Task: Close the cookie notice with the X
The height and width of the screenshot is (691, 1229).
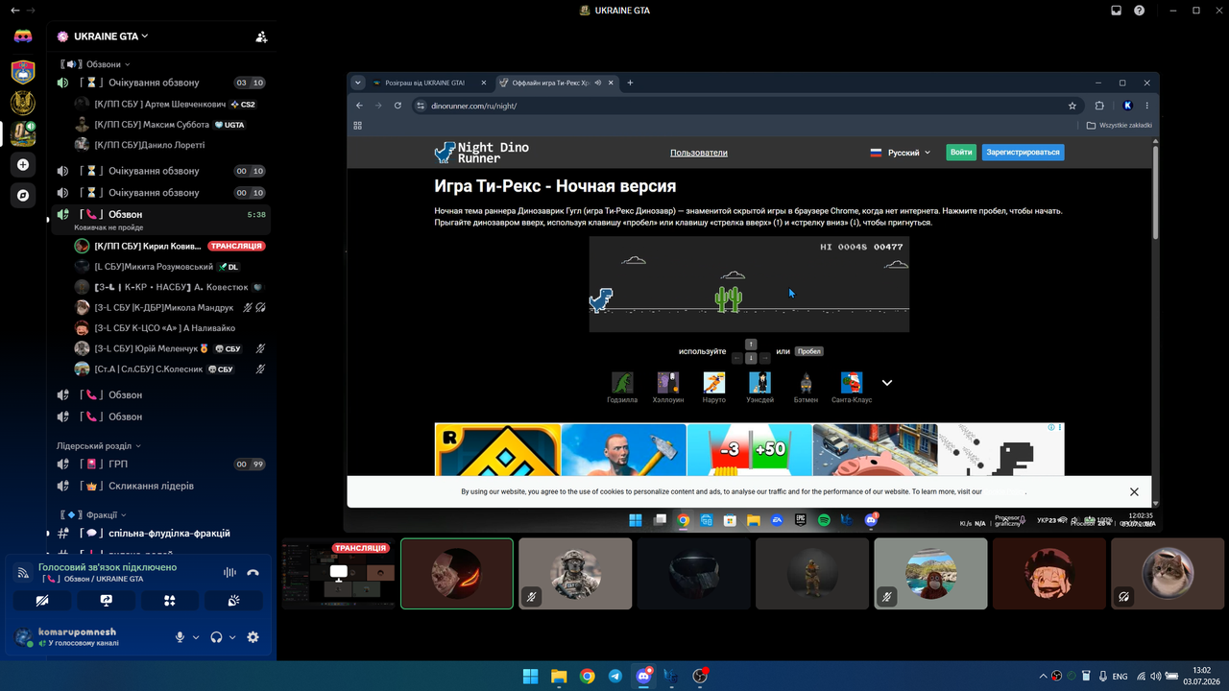Action: tap(1134, 491)
